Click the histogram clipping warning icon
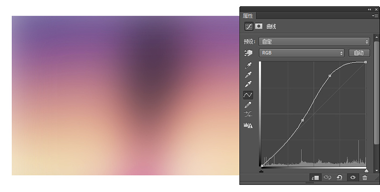The width and height of the screenshot is (380, 192). click(x=248, y=125)
